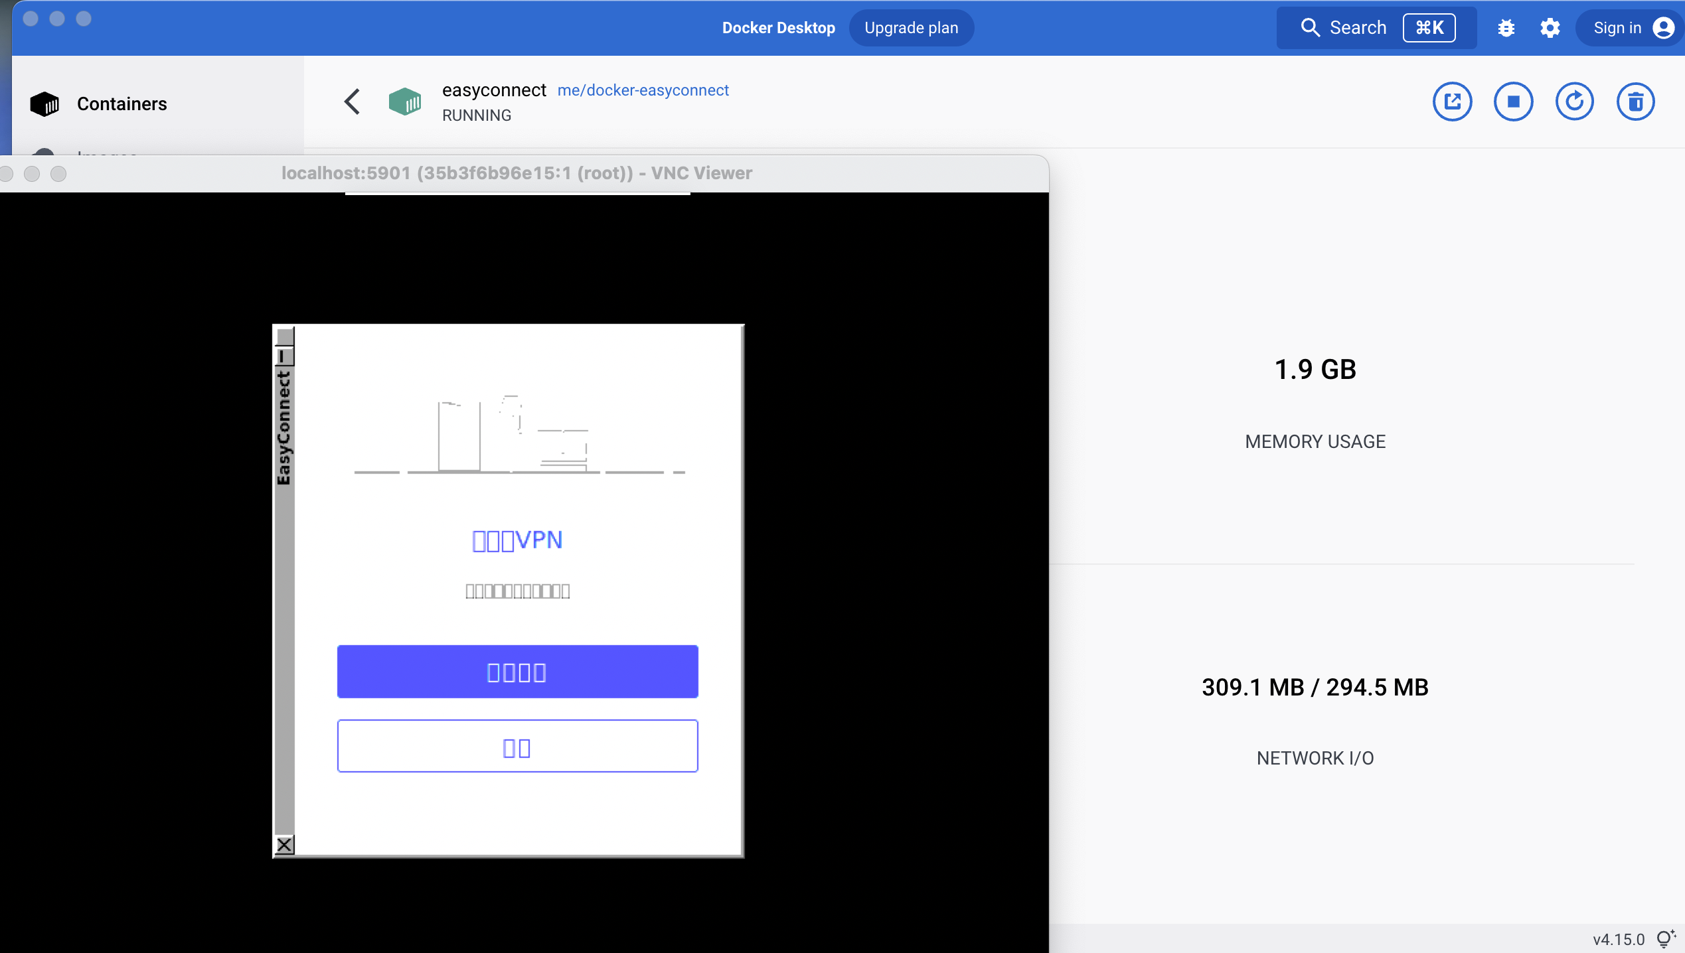Image resolution: width=1685 pixels, height=953 pixels.
Task: Close the EasyConnect window with the X
Action: [285, 845]
